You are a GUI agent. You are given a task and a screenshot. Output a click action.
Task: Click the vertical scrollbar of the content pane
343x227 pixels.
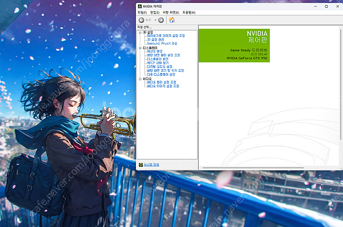click(340, 85)
